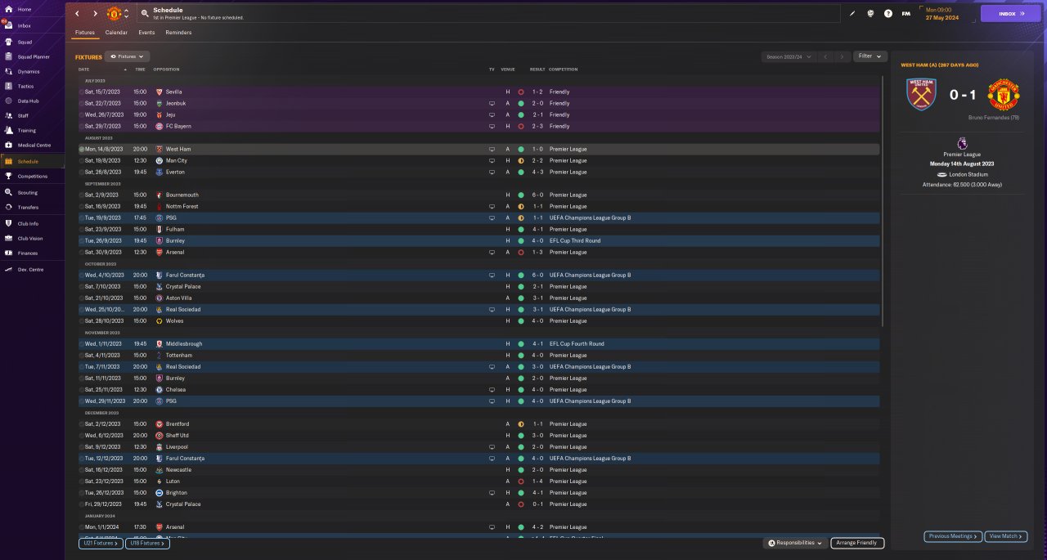Go to previous season arrow
The image size is (1047, 560).
click(826, 56)
